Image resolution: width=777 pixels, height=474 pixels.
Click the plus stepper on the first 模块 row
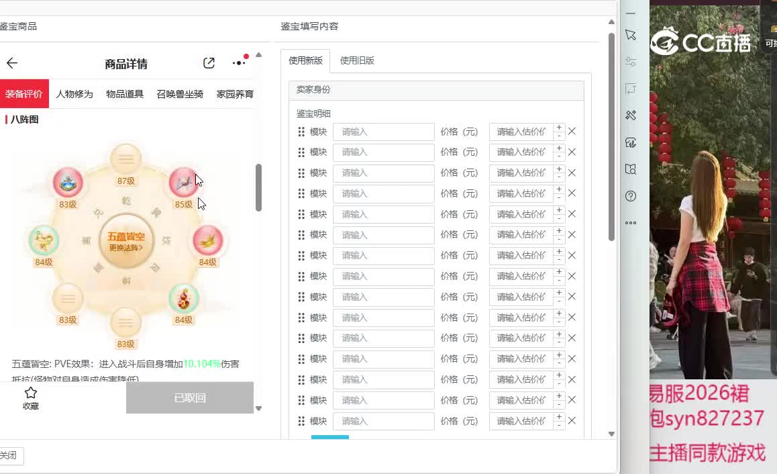pyautogui.click(x=559, y=128)
